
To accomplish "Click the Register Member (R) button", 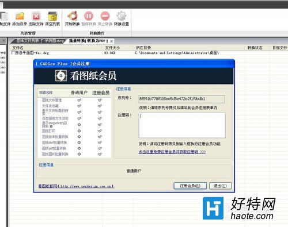I will click(x=190, y=186).
